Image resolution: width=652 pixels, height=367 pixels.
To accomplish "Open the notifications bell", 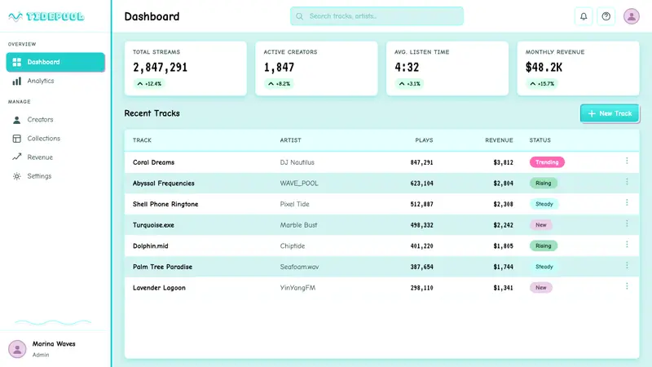I will (584, 16).
